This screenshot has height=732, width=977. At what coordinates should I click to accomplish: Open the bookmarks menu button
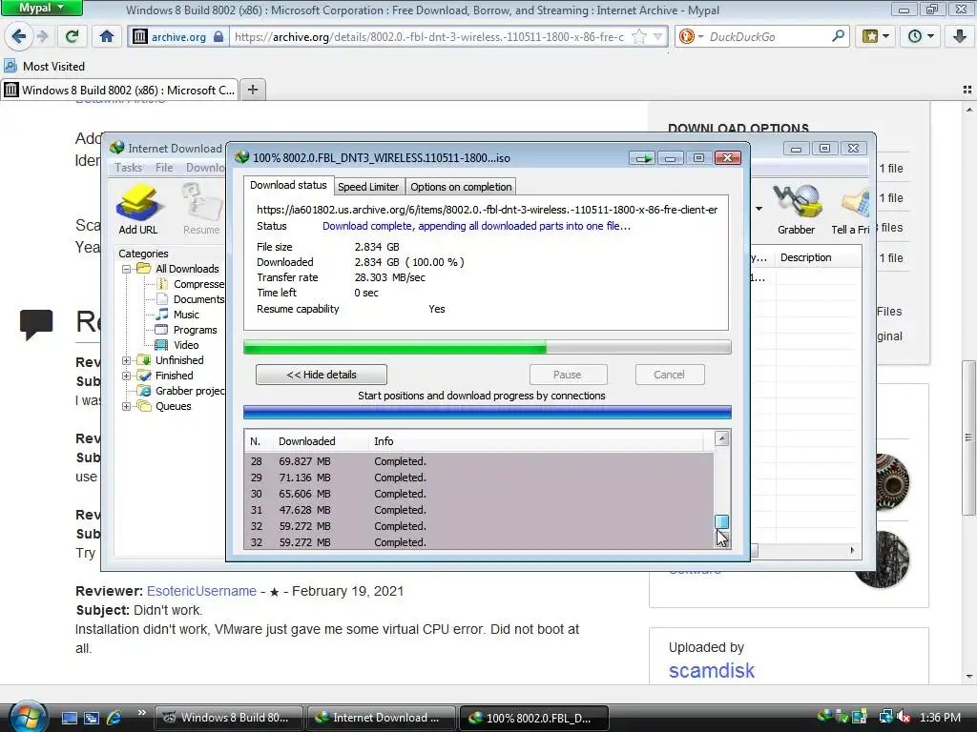click(x=876, y=37)
